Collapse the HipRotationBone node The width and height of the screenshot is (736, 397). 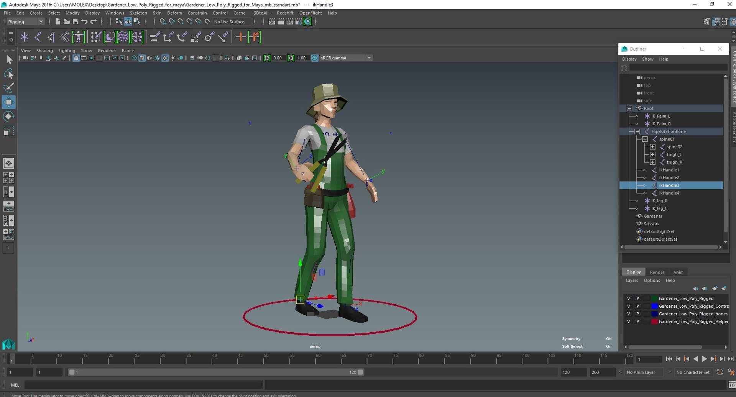[637, 131]
